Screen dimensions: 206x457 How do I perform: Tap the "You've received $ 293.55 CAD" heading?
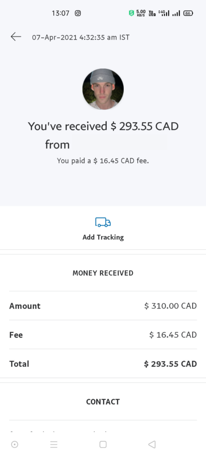coord(103,126)
